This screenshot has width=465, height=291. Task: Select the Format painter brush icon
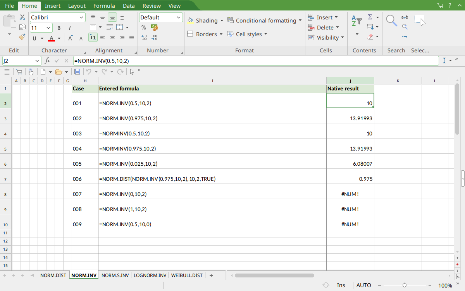(22, 37)
